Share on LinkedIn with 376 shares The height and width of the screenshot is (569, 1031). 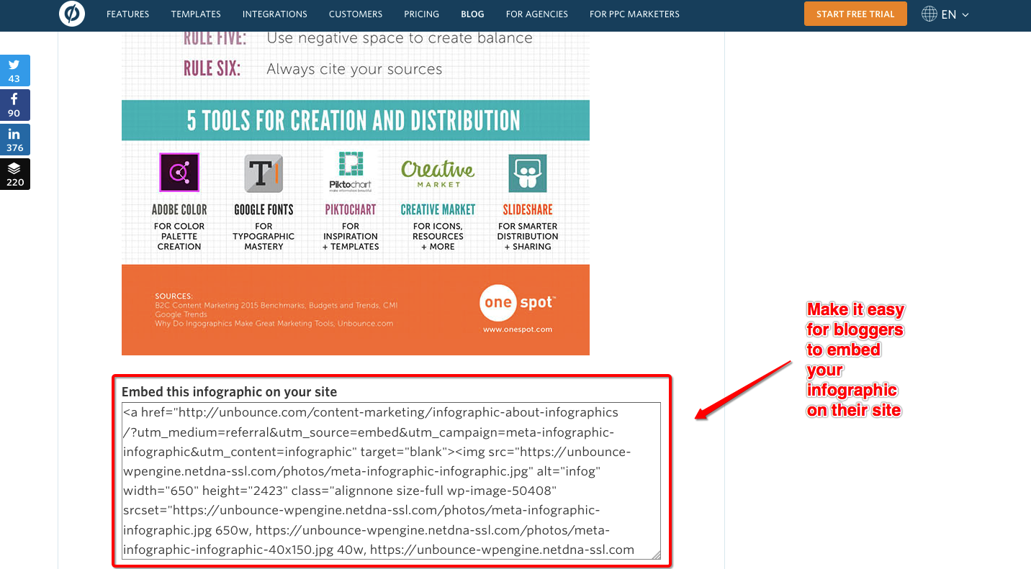(x=14, y=140)
